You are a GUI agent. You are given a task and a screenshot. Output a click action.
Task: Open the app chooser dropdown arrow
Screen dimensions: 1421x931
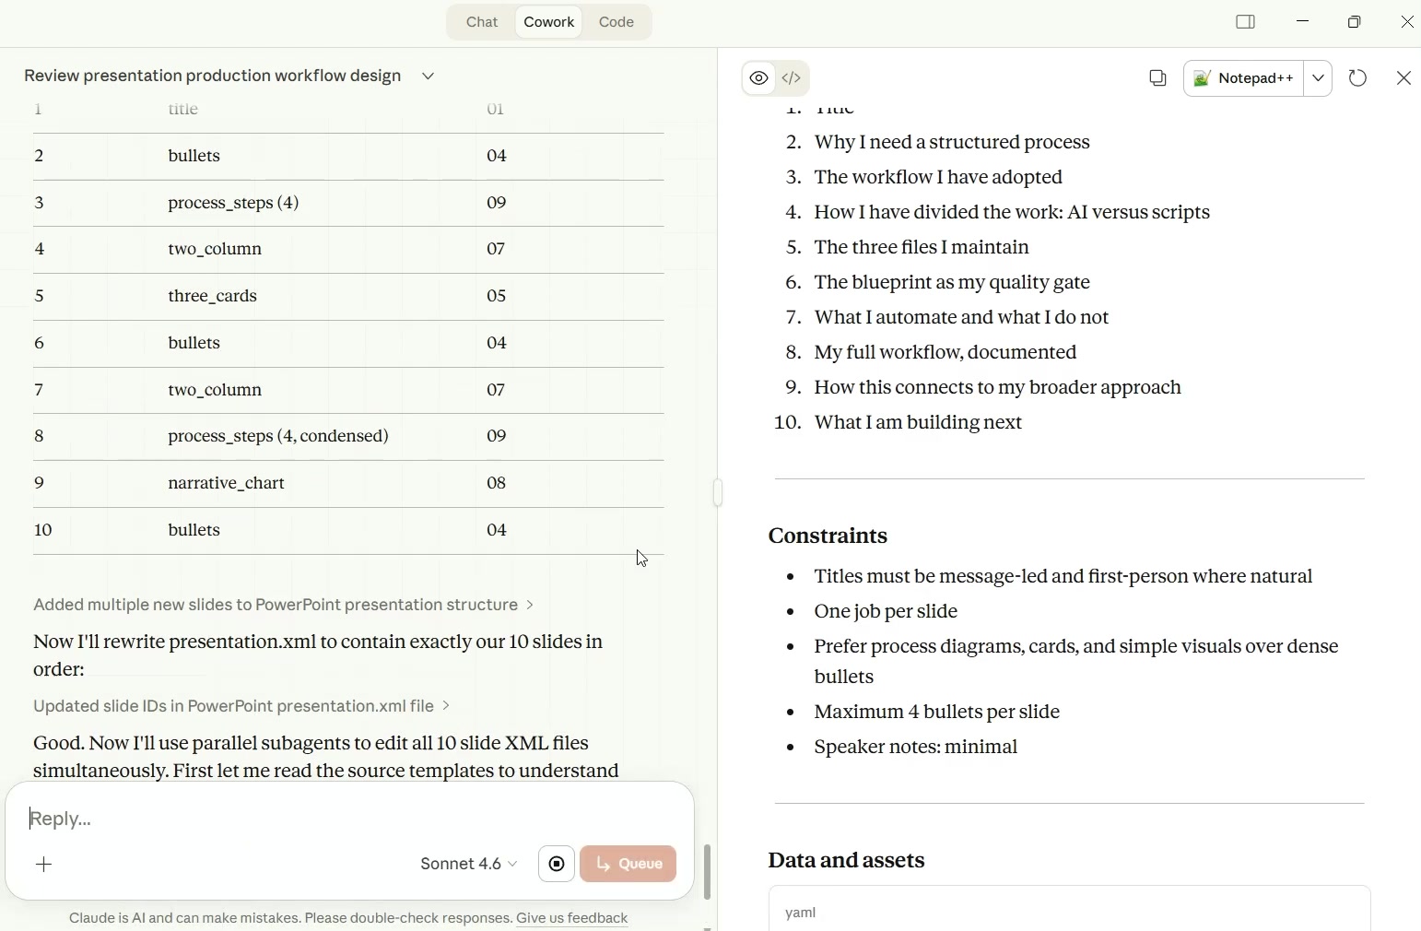[x=1320, y=79]
